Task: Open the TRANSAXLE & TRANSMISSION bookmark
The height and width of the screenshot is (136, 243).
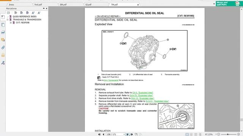Action: pyautogui.click(x=27, y=20)
